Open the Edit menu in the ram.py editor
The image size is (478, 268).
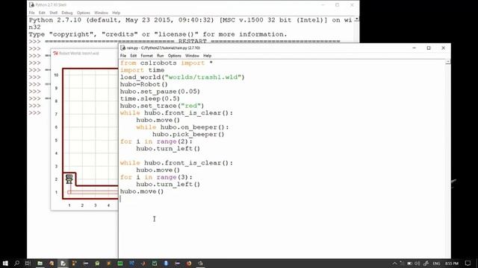(x=134, y=56)
